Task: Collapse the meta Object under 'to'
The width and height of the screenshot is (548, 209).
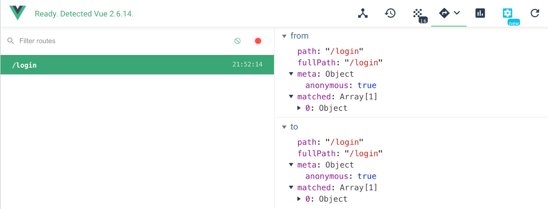Action: pos(291,165)
